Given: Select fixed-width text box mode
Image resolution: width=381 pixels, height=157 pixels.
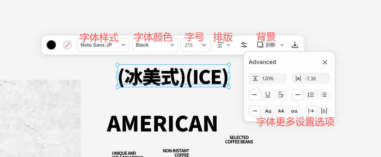Looking at the screenshot, I should tap(324, 111).
